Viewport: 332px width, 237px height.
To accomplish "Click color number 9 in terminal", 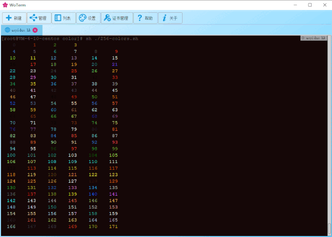I will click(x=116, y=51).
